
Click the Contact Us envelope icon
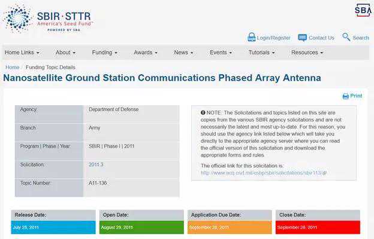click(x=302, y=38)
